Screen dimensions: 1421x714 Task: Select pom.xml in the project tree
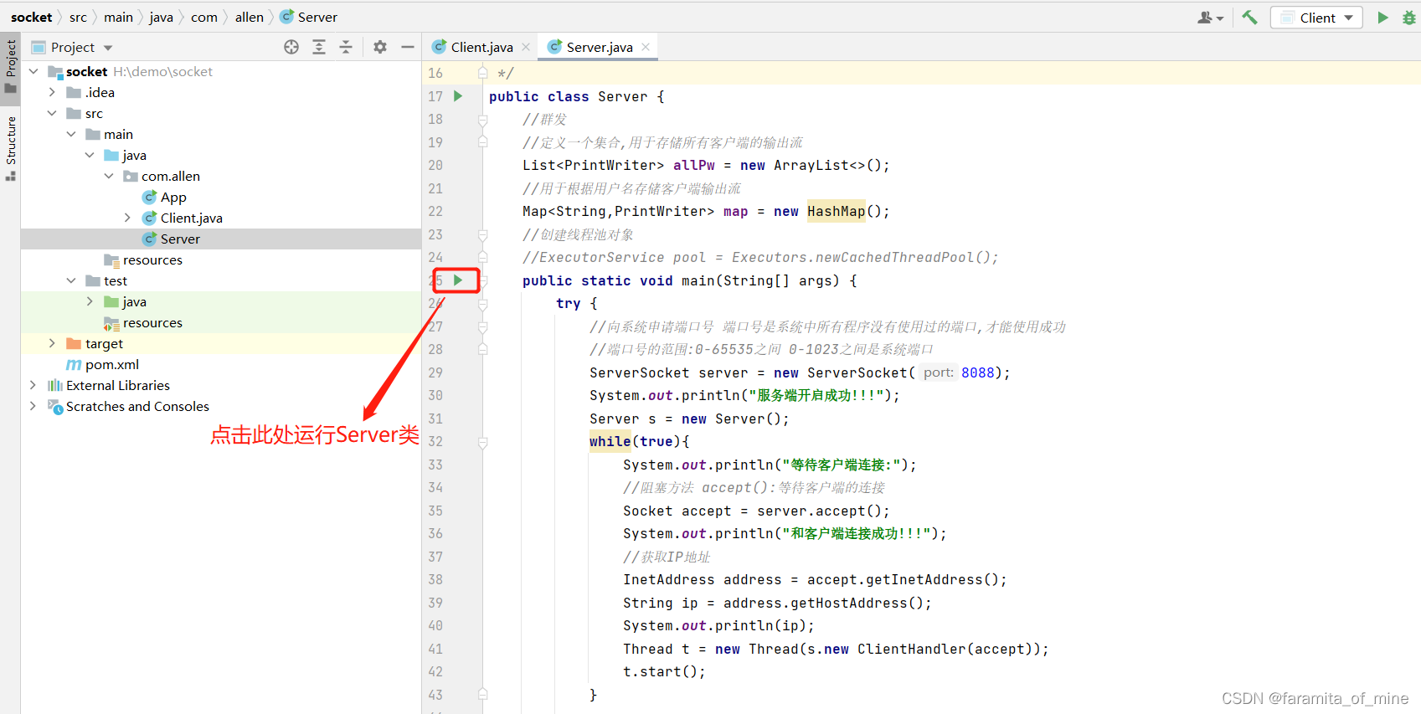click(111, 364)
